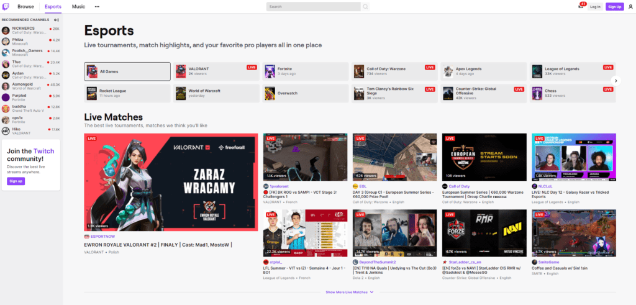Open the three-dots more menu

click(x=97, y=7)
